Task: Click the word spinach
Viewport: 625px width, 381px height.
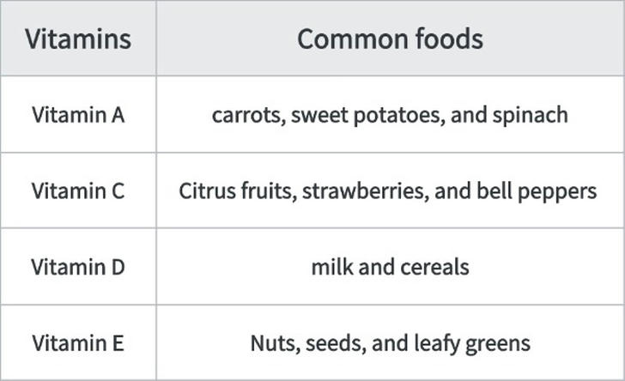Action: coord(531,115)
